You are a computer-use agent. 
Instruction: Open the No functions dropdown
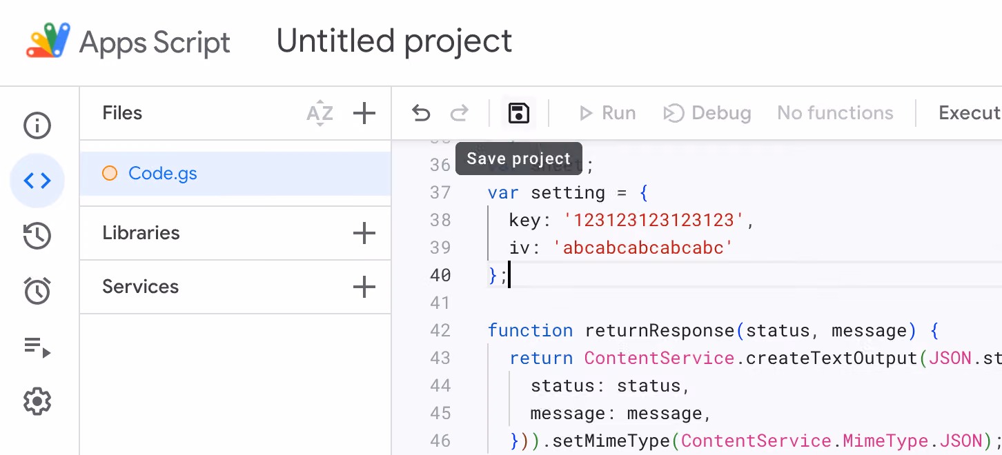point(835,113)
